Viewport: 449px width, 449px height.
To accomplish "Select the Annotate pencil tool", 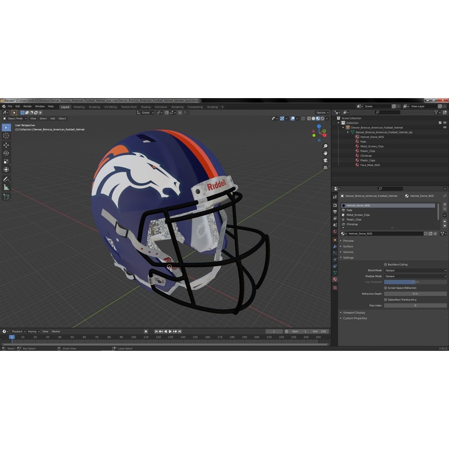I will pos(6,179).
